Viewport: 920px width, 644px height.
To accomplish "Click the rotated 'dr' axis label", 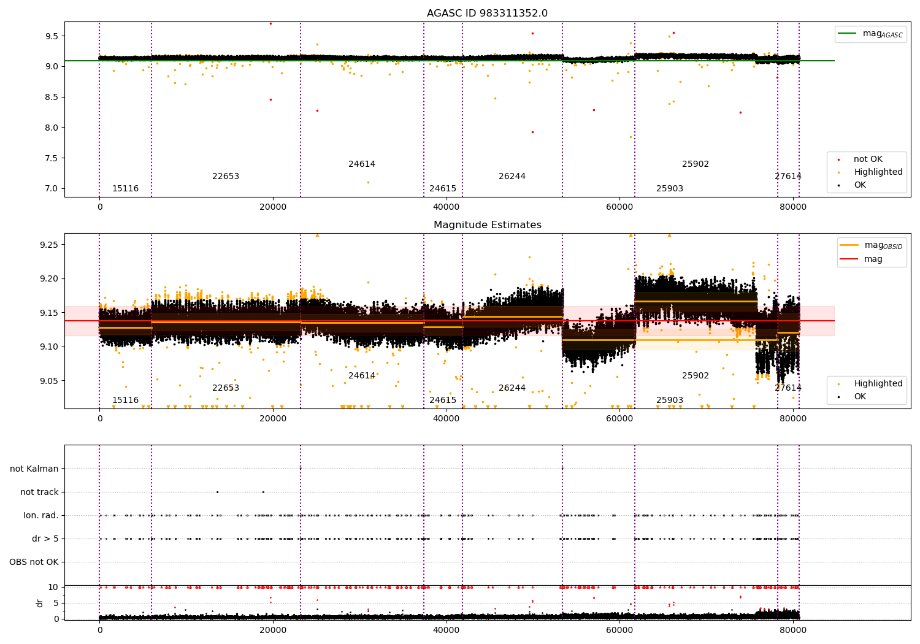I will pyautogui.click(x=40, y=603).
